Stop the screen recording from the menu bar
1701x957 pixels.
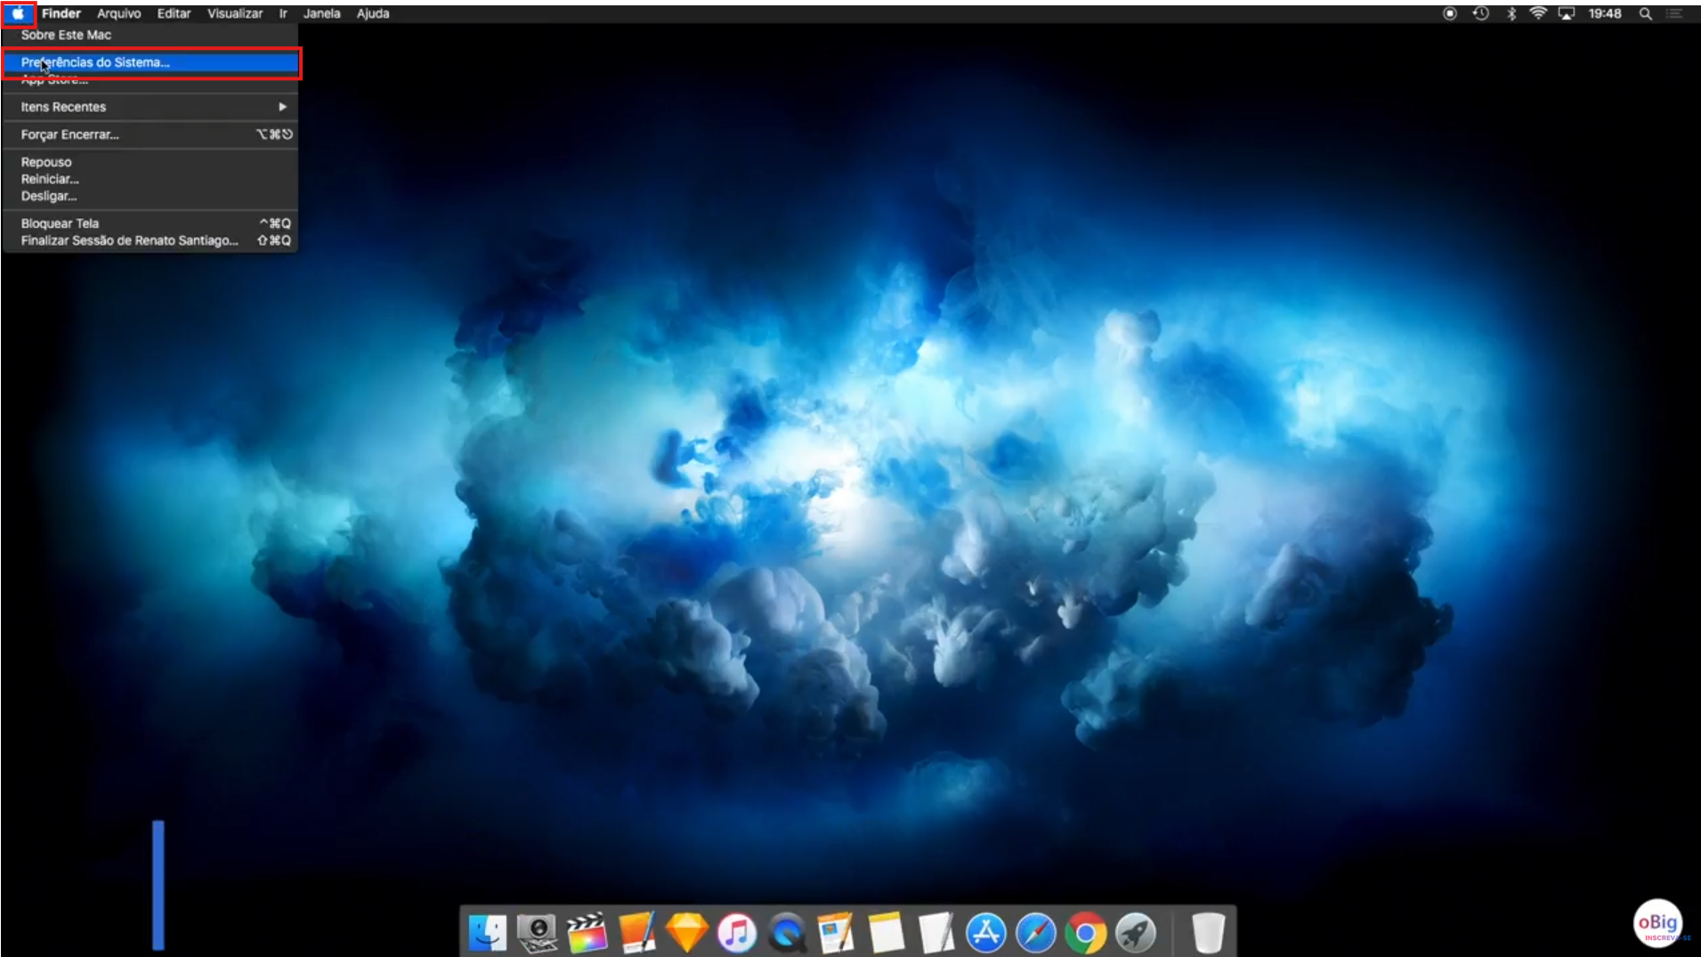(x=1450, y=12)
